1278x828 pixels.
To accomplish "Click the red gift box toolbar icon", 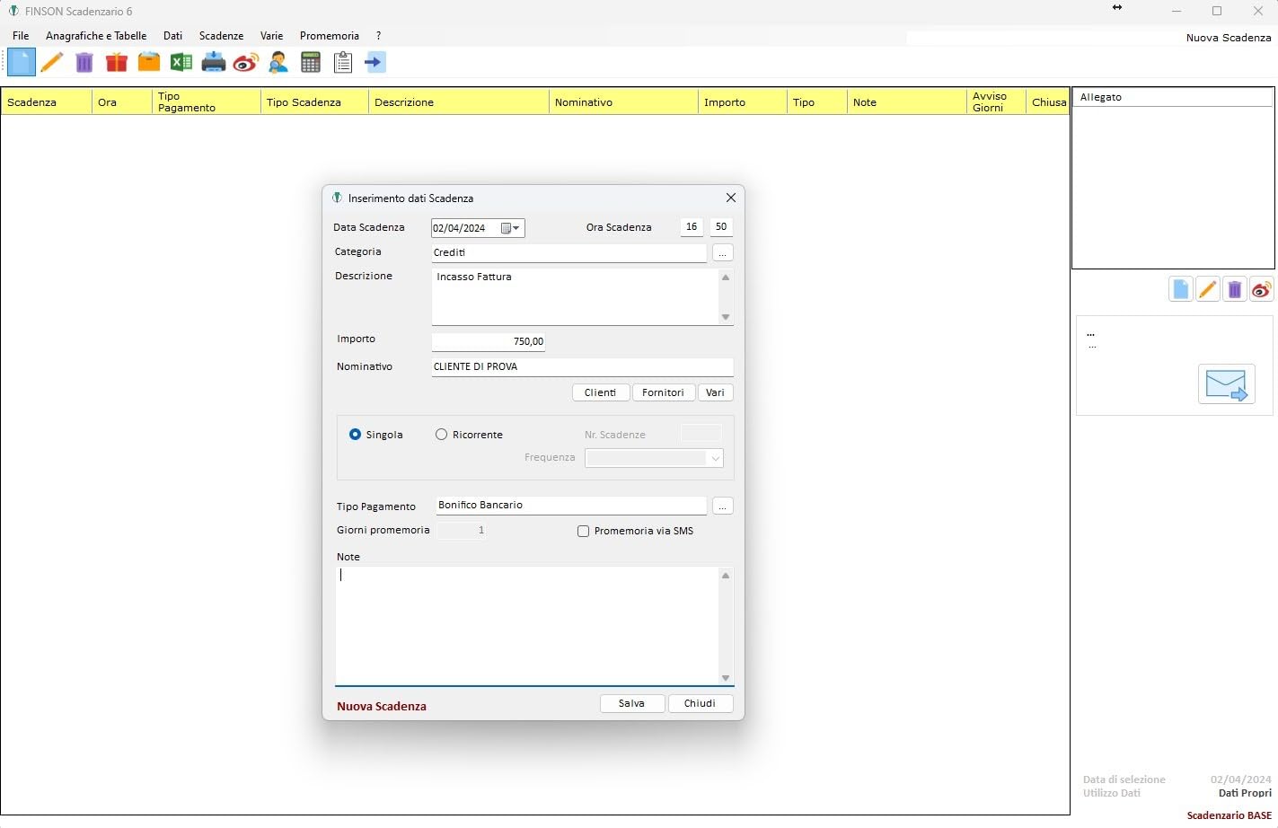I will click(117, 62).
